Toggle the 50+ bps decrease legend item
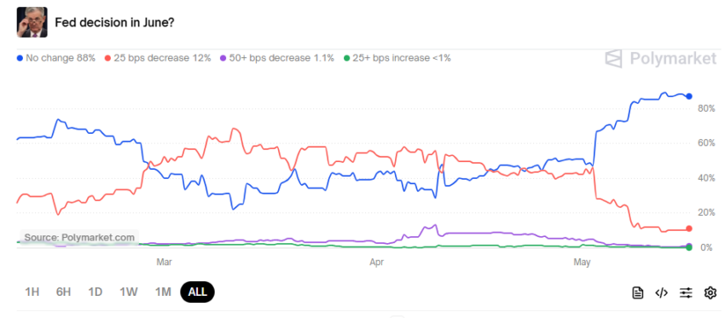Viewport: 725px width, 318px height. (x=276, y=58)
